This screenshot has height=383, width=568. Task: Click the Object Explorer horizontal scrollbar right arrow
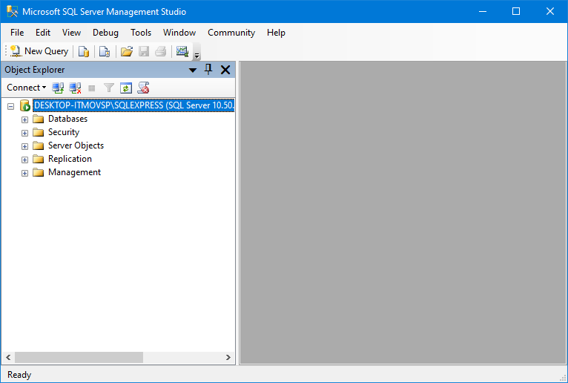tap(228, 358)
